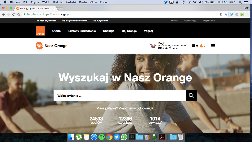252x142 pixels.
Task: Click the Znajdź salon link
Action: click(208, 21)
